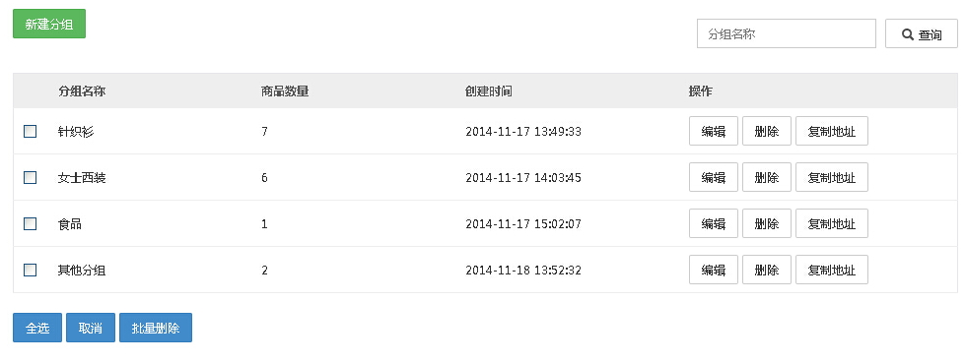Select the 食品 row checkbox
The image size is (966, 363).
(31, 223)
